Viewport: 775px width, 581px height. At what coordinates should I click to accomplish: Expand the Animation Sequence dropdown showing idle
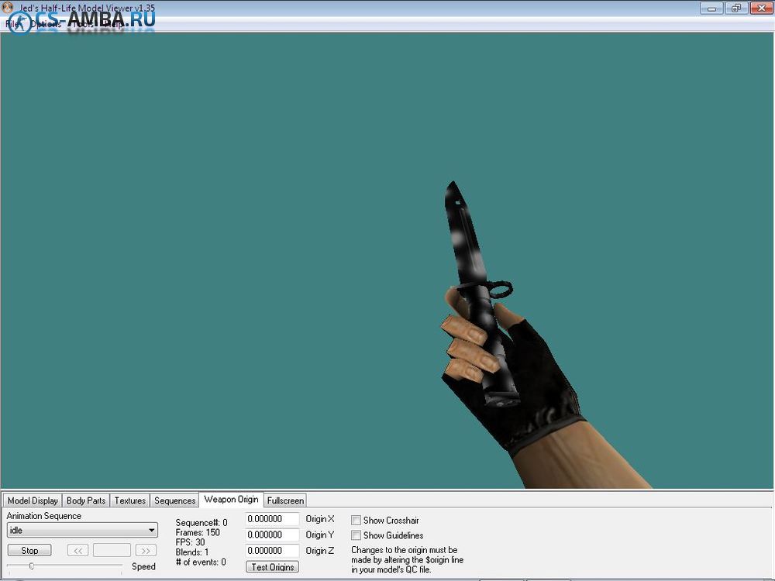coord(83,530)
